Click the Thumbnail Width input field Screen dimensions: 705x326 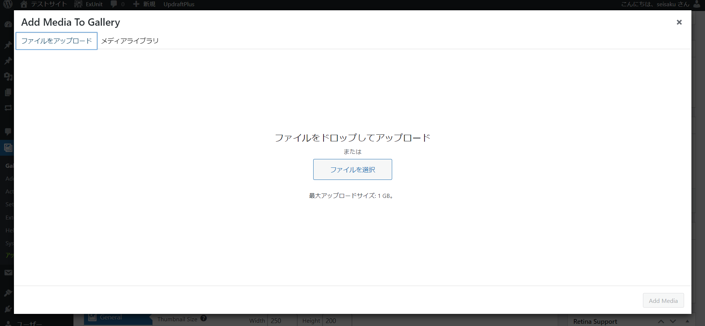click(x=282, y=320)
